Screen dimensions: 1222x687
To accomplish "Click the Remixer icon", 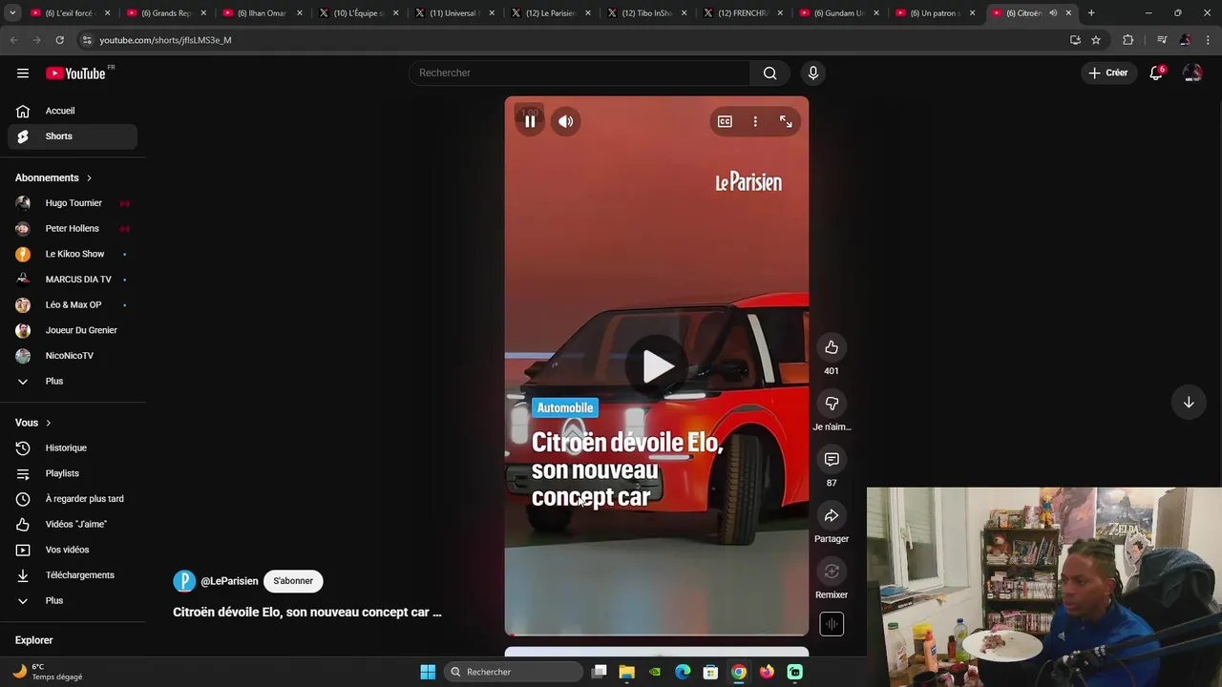I will (x=832, y=572).
